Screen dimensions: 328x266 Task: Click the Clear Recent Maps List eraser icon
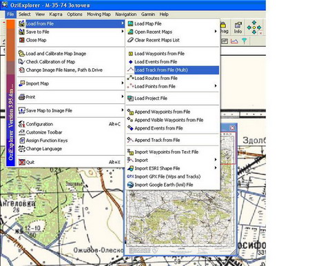click(130, 40)
